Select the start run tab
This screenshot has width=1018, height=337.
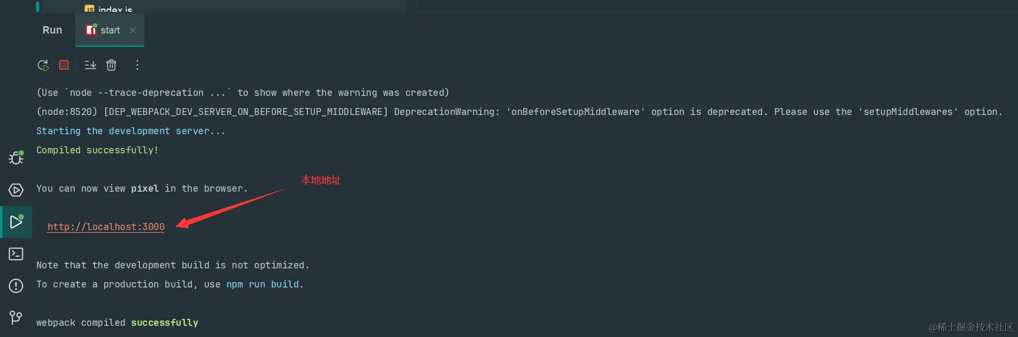[x=110, y=30]
